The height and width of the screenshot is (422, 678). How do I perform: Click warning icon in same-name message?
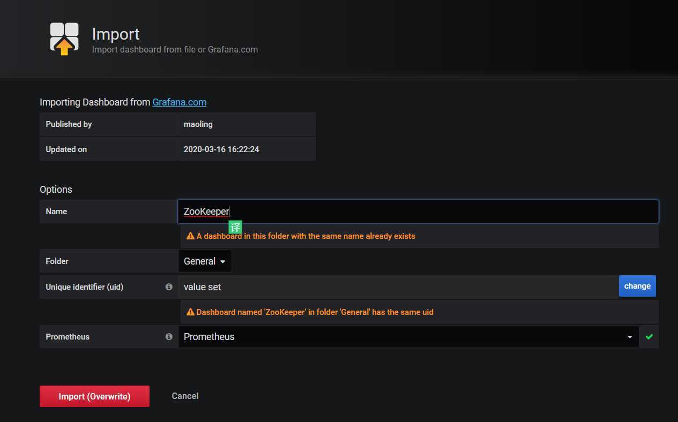pos(190,236)
